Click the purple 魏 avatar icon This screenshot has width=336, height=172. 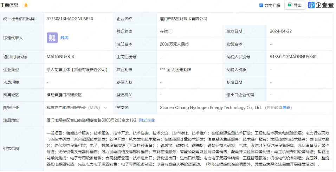pos(52,37)
